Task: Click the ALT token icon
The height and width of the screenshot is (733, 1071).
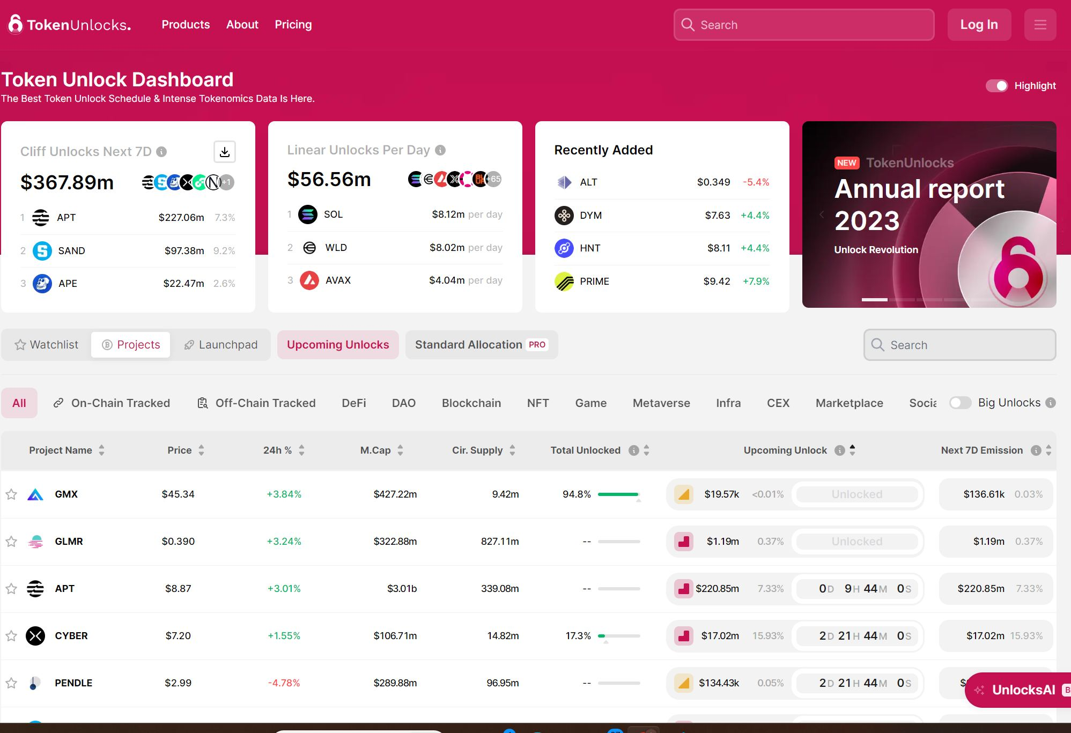Action: click(x=564, y=182)
